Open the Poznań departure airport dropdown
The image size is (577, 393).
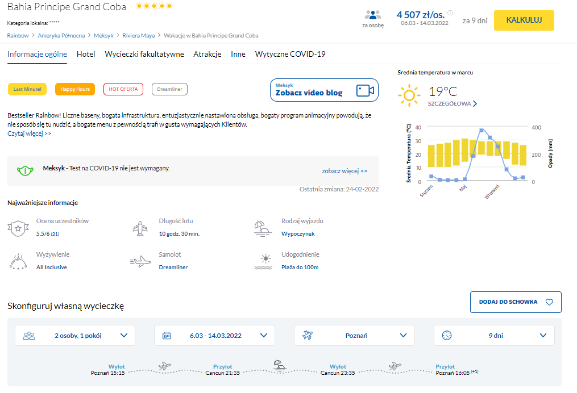click(x=354, y=335)
